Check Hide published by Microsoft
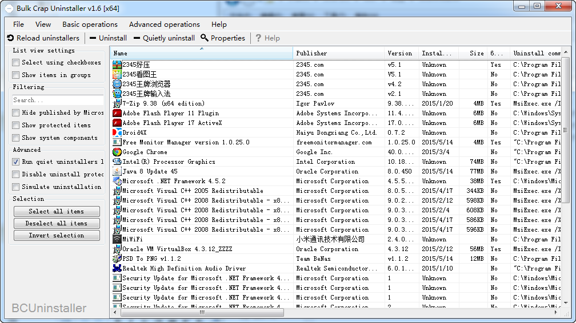576x323 pixels. 16,112
